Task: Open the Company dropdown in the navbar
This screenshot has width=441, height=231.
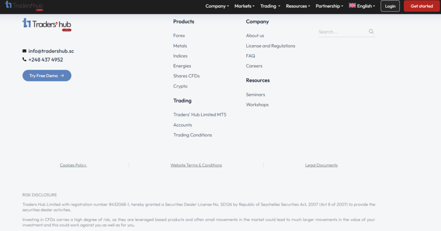Action: (x=217, y=6)
